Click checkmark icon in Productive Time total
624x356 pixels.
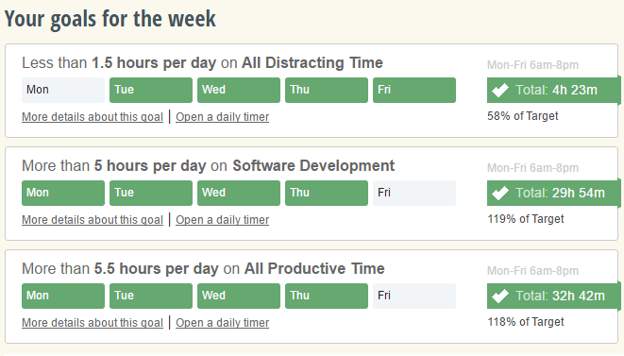499,296
